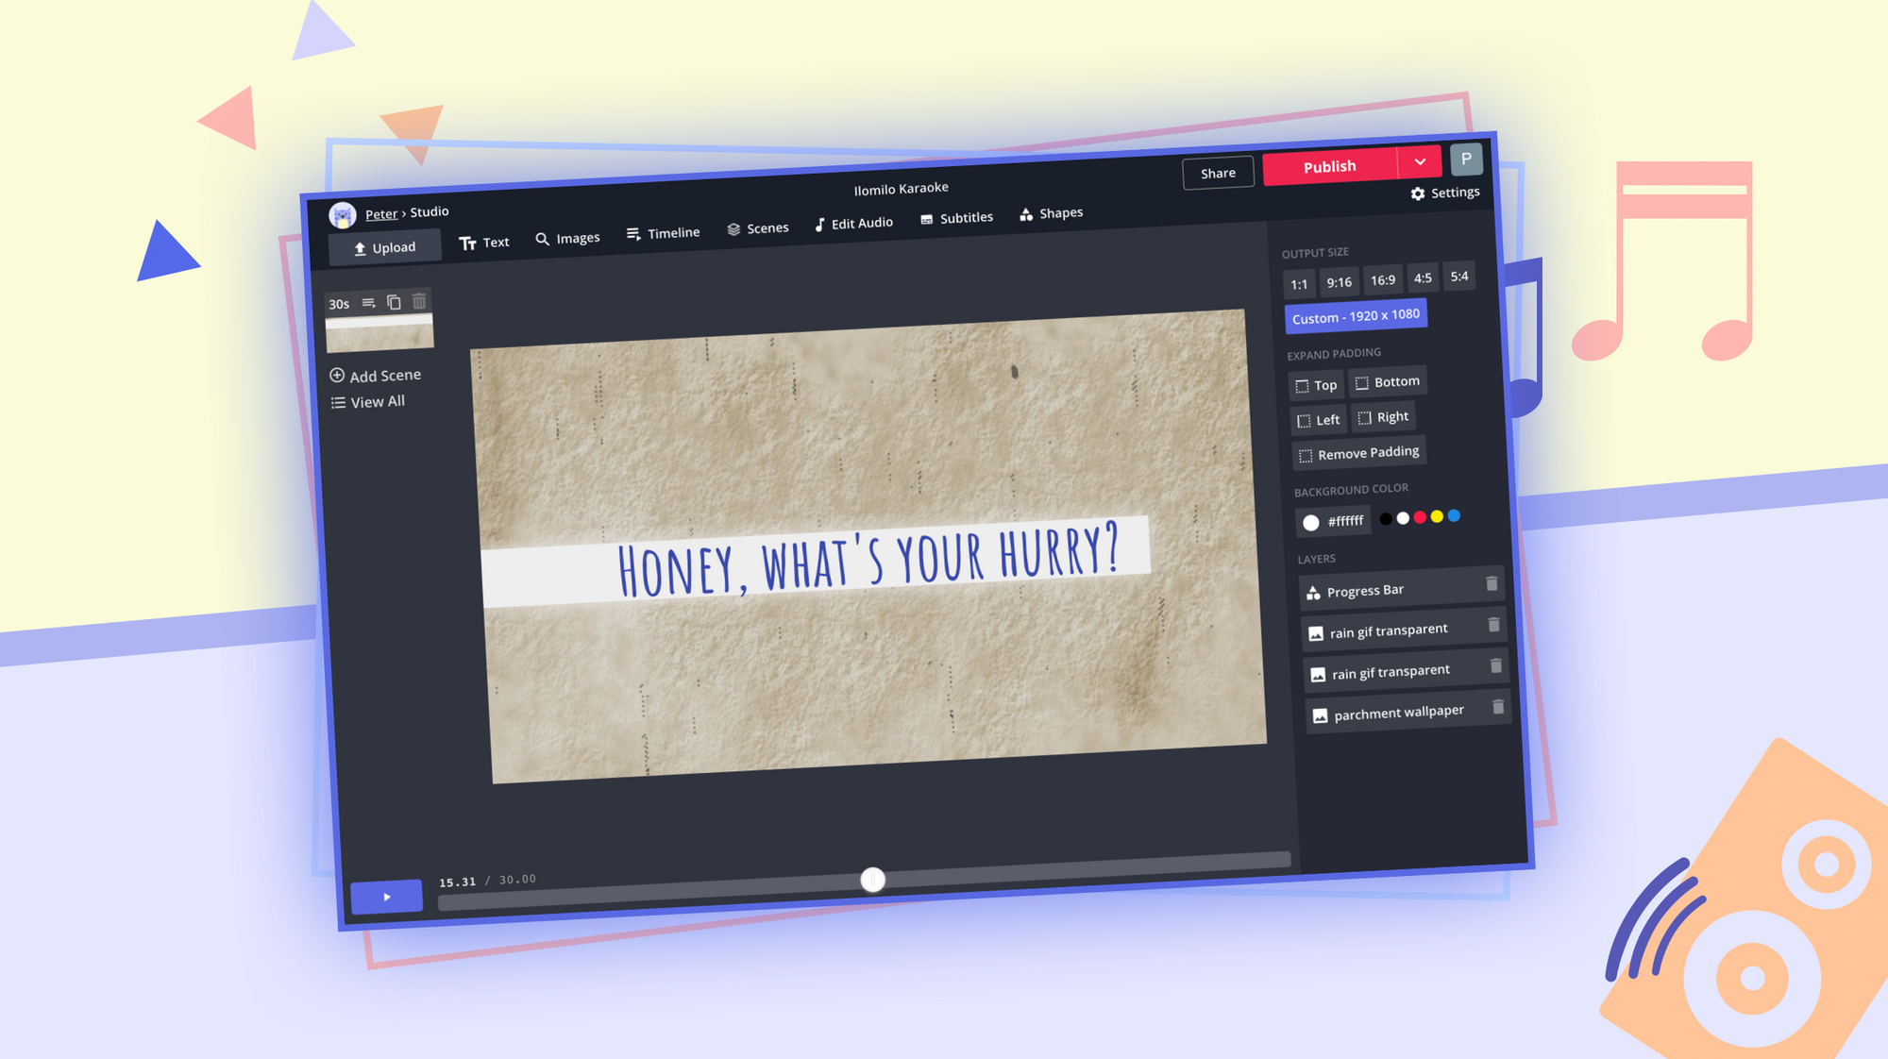Open the Text tool
The image size is (1888, 1059).
485,242
